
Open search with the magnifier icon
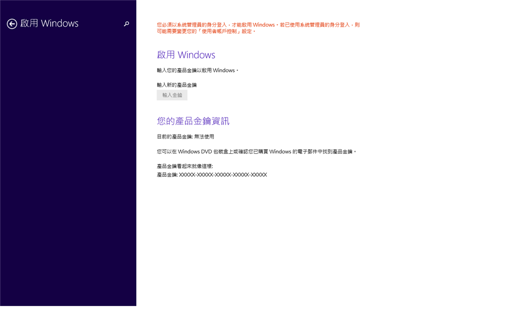[x=126, y=24]
